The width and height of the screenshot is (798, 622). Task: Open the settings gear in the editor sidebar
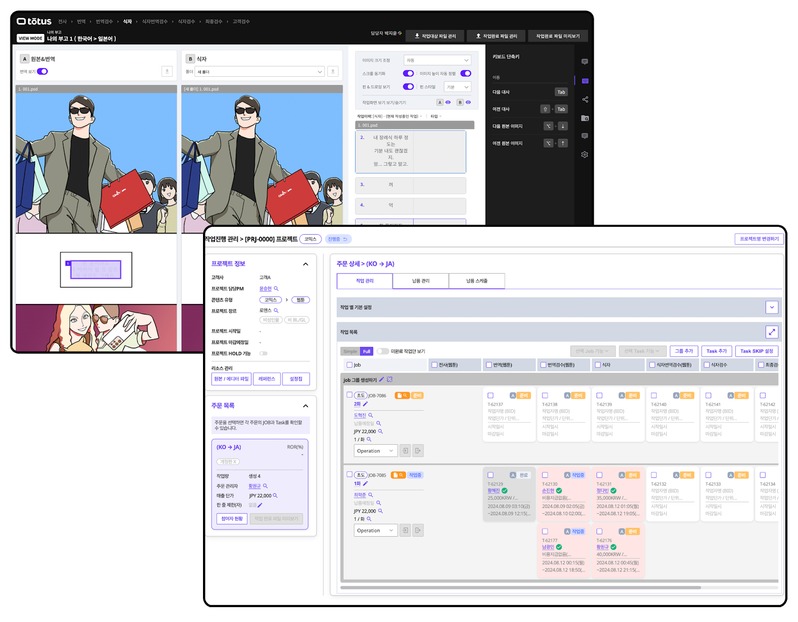coord(585,155)
